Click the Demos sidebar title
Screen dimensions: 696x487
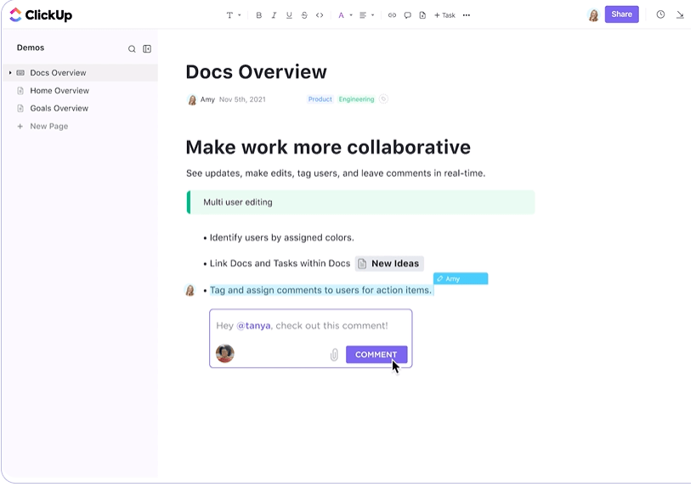coord(31,48)
